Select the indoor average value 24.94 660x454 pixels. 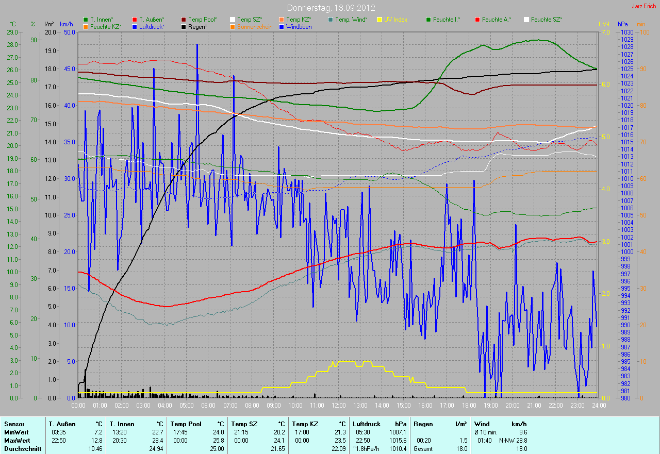pos(156,449)
